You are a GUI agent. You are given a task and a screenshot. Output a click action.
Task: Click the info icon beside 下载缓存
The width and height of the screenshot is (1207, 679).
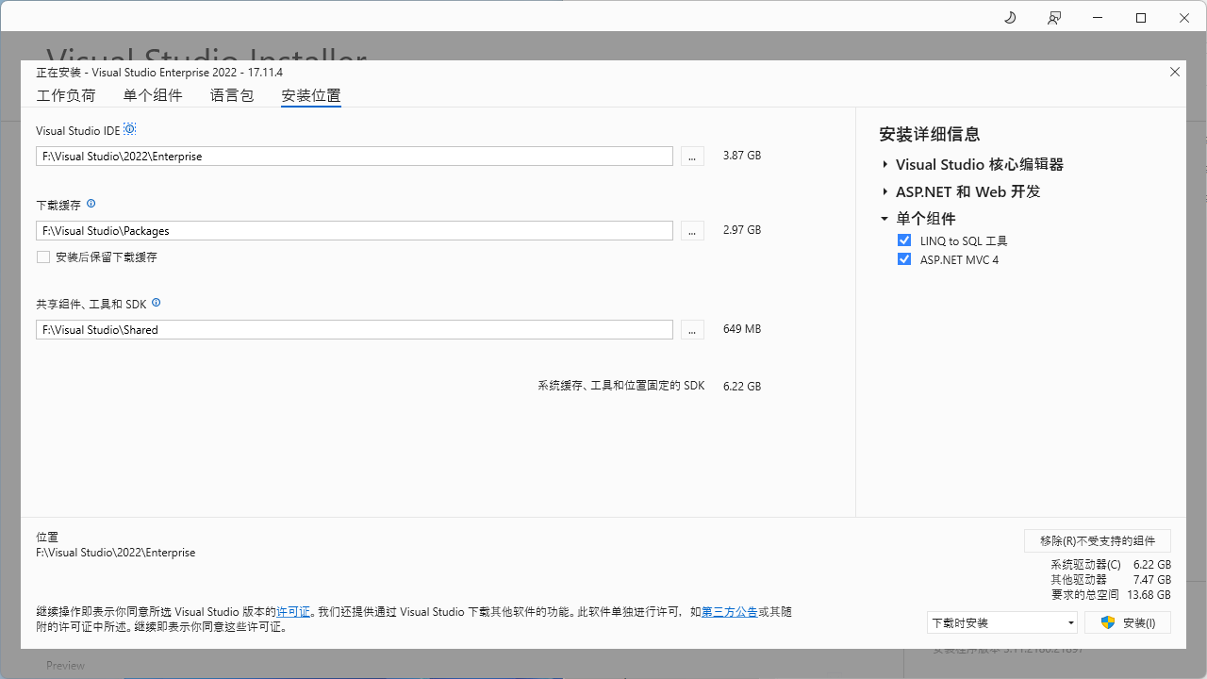(x=91, y=204)
